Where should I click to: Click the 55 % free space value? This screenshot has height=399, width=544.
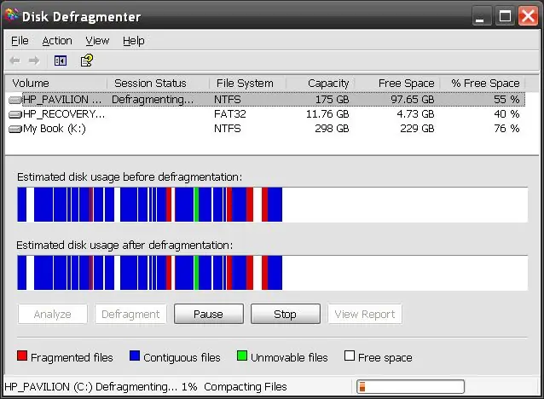click(x=506, y=100)
